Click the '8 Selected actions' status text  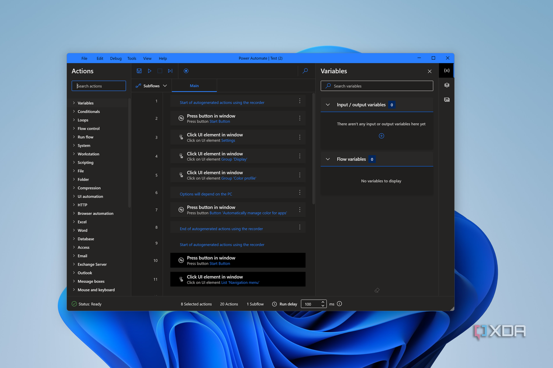click(196, 304)
